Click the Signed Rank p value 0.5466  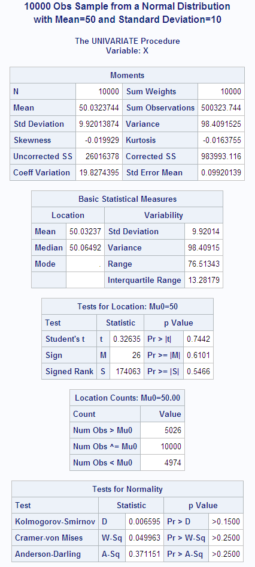tap(198, 371)
